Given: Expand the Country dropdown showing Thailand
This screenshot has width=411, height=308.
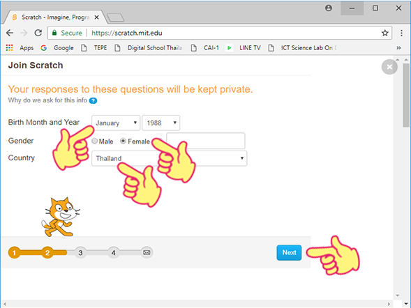Looking at the screenshot, I should pos(169,158).
